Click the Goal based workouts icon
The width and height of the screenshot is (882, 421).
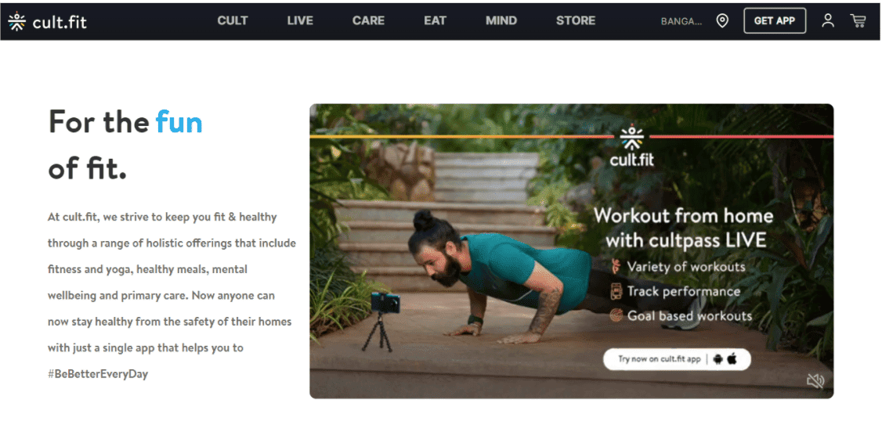pos(616,316)
